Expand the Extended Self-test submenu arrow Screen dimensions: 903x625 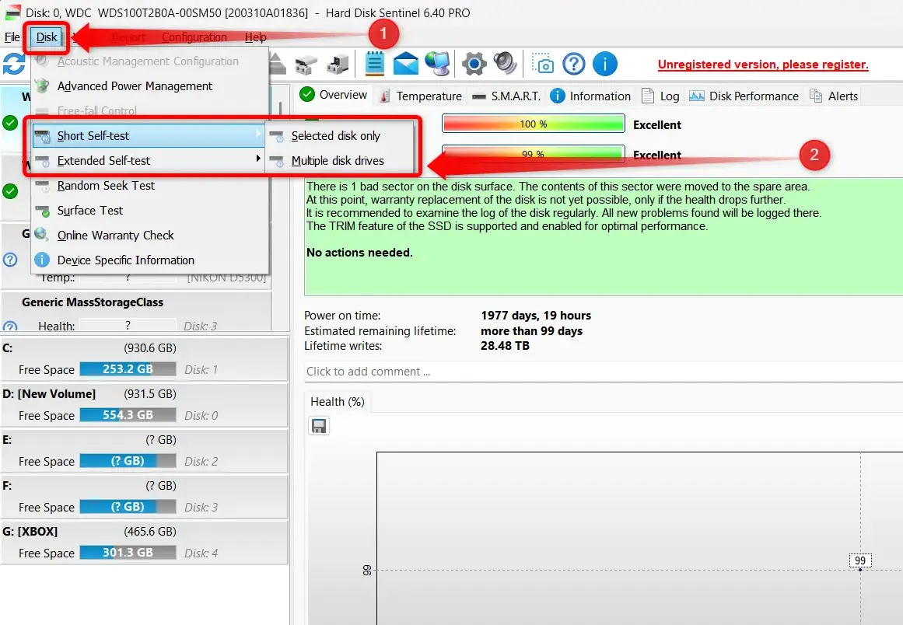coord(258,159)
